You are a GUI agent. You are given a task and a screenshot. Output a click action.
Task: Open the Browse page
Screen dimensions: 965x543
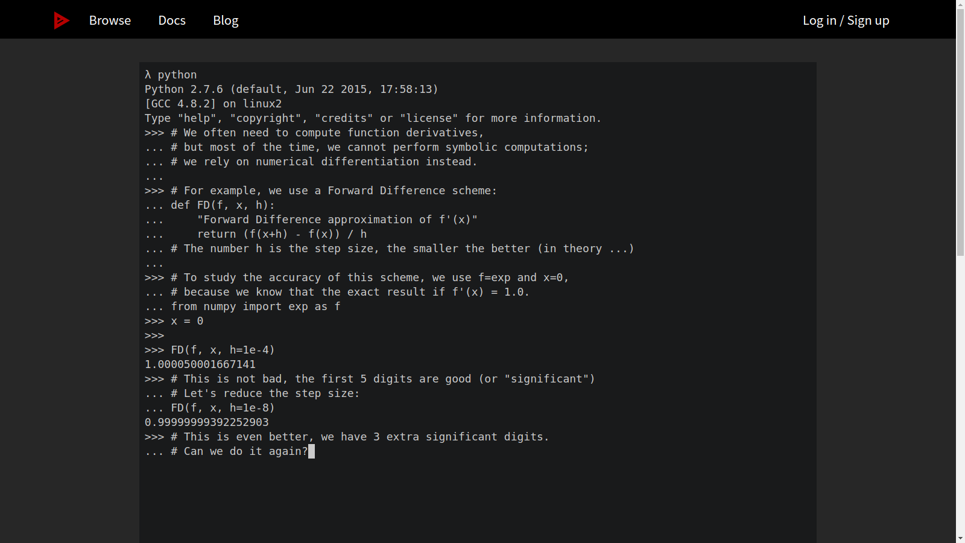click(x=110, y=21)
